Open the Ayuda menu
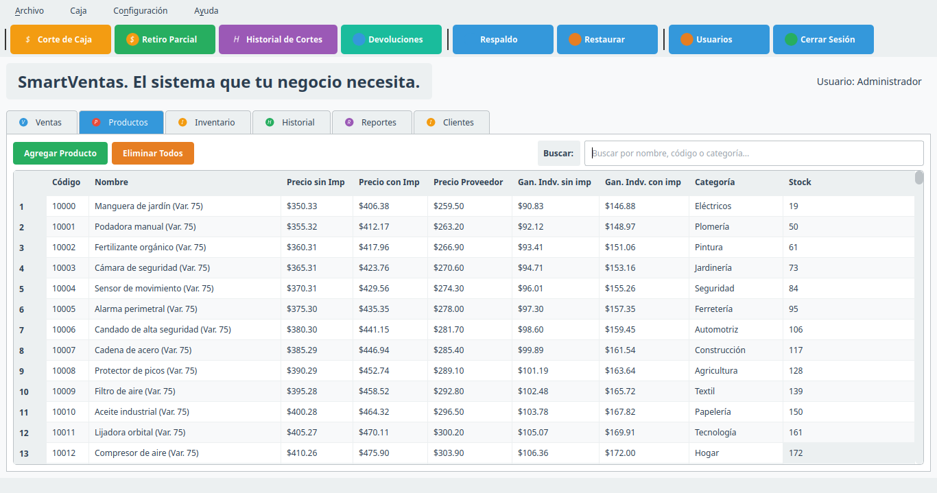 206,11
